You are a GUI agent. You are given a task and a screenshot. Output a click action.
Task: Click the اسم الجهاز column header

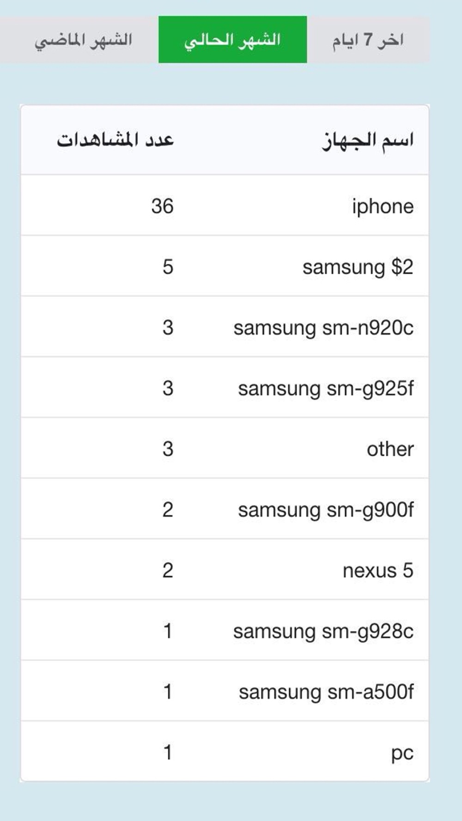tap(367, 140)
